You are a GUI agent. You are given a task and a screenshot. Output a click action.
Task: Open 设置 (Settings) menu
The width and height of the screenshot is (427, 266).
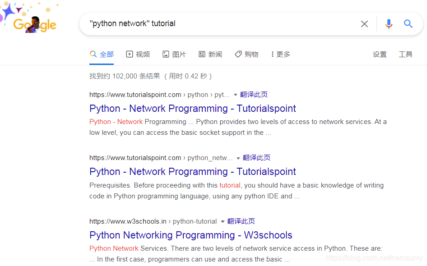pos(380,55)
